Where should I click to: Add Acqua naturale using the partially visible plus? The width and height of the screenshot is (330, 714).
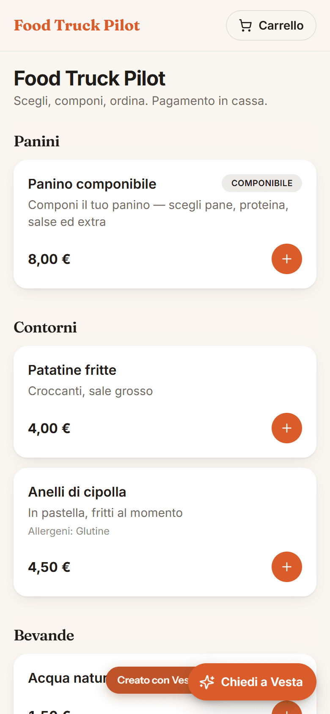[x=286, y=708]
